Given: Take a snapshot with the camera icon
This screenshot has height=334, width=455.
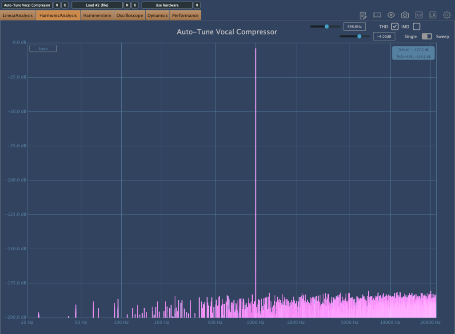Looking at the screenshot, I should [x=405, y=15].
